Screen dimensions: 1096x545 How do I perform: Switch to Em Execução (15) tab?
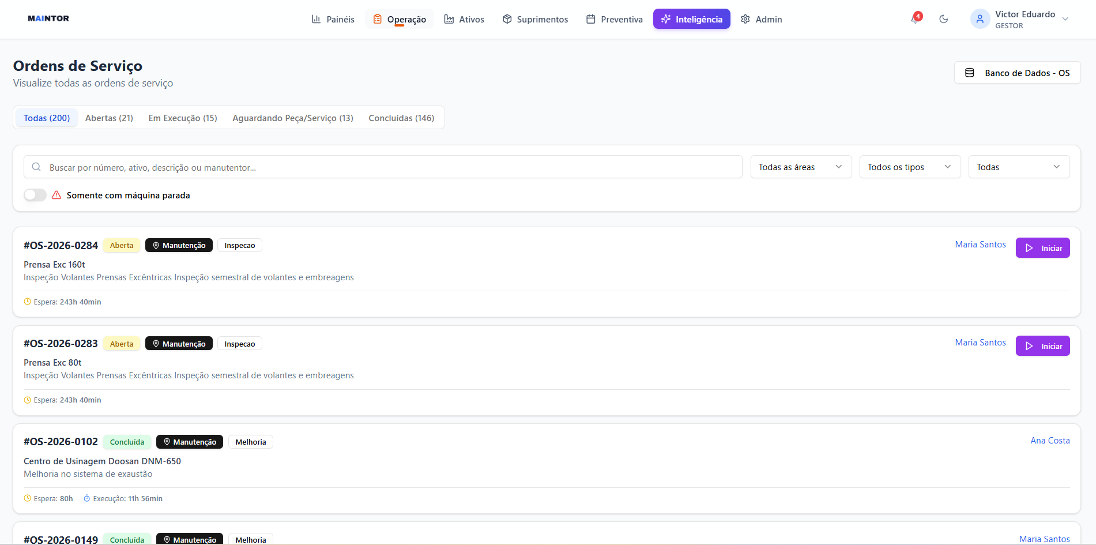click(x=183, y=118)
